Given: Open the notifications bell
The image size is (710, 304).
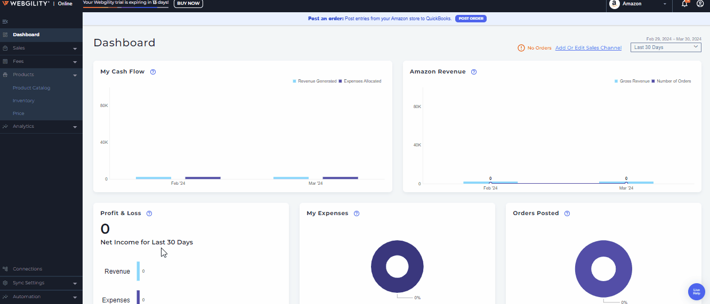Looking at the screenshot, I should point(685,4).
